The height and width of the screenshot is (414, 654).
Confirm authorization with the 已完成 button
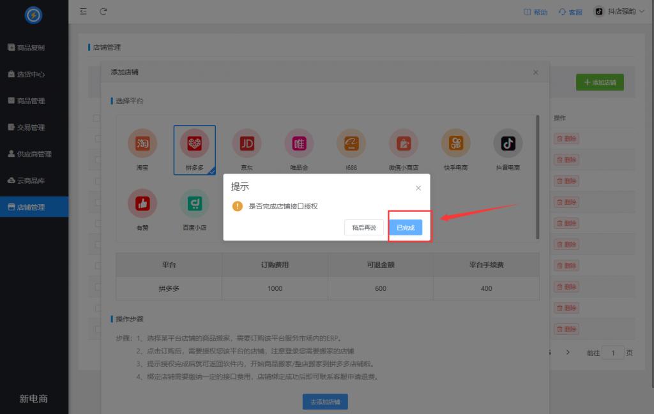point(406,227)
